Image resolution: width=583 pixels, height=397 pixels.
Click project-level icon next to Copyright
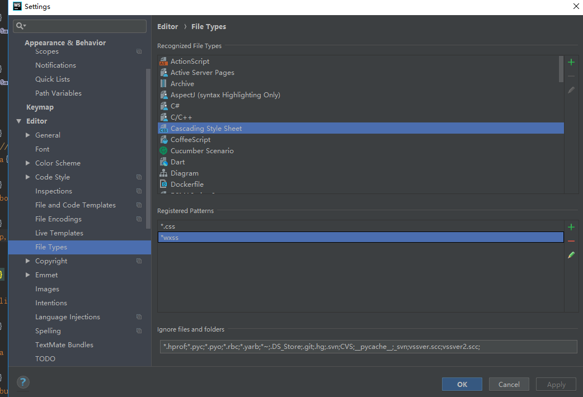coord(139,261)
